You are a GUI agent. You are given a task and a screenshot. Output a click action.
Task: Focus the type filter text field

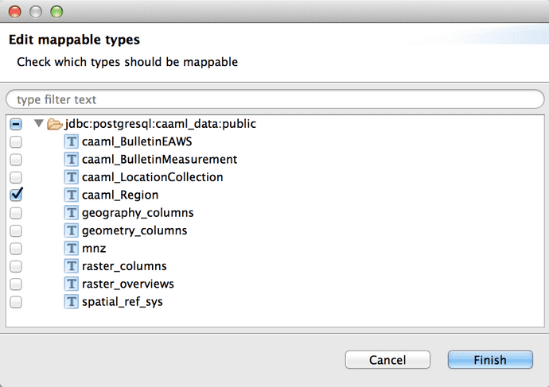pos(274,100)
